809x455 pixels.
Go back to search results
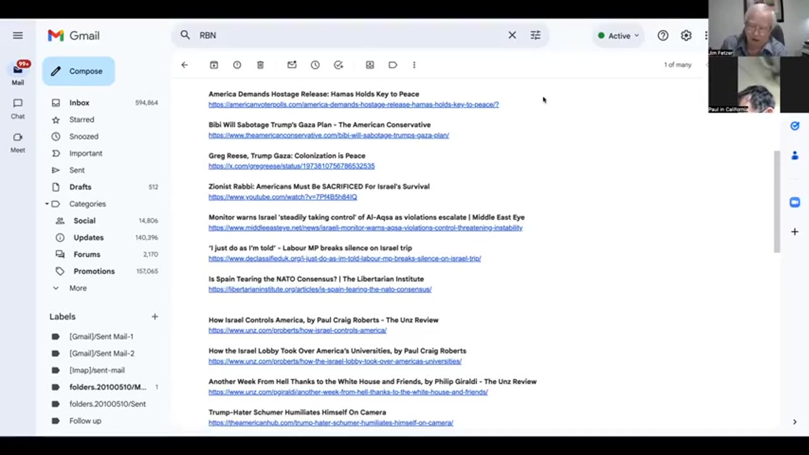185,64
